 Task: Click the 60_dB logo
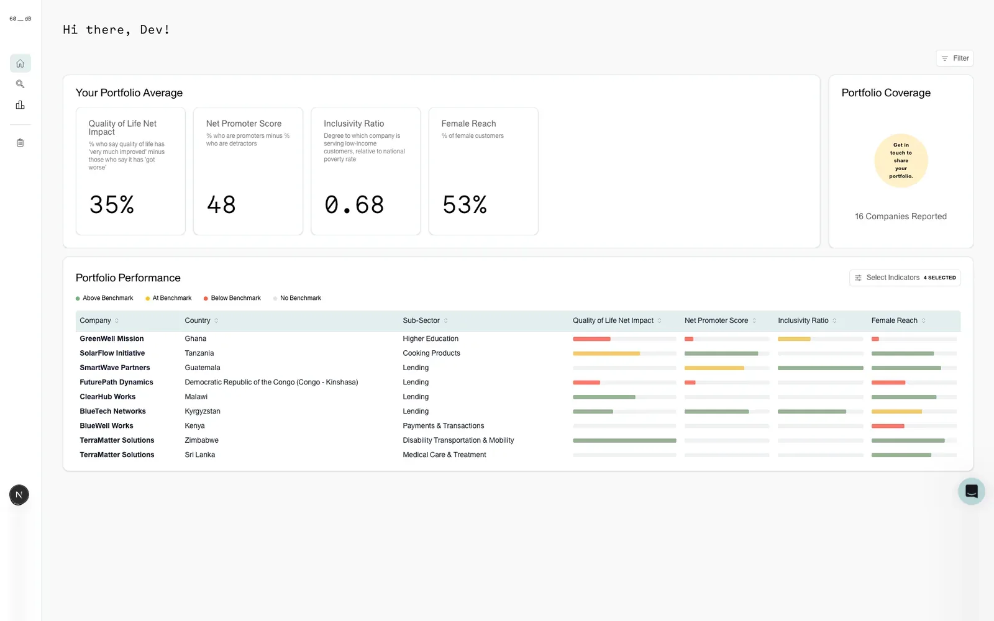point(20,19)
